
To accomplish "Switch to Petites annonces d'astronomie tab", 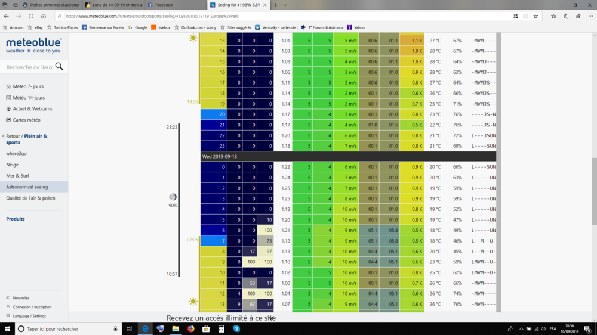I will click(x=51, y=5).
